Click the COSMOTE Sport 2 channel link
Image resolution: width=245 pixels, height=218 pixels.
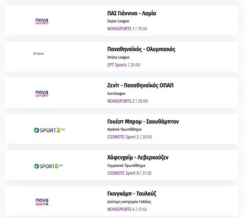(x=123, y=137)
